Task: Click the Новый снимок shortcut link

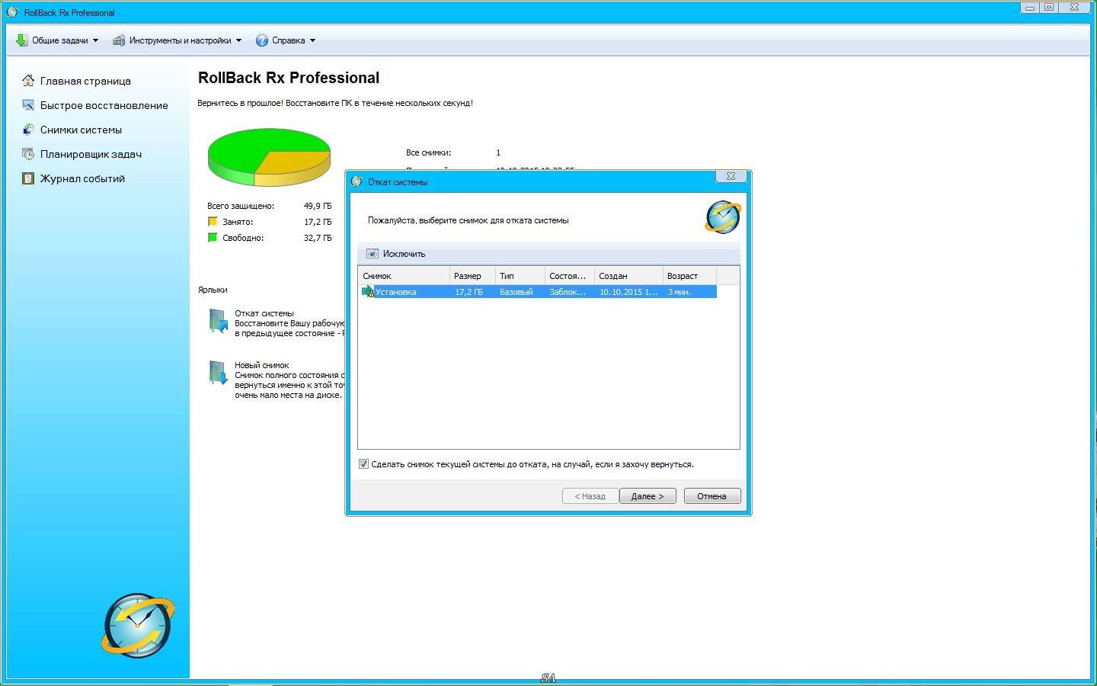Action: (x=261, y=365)
